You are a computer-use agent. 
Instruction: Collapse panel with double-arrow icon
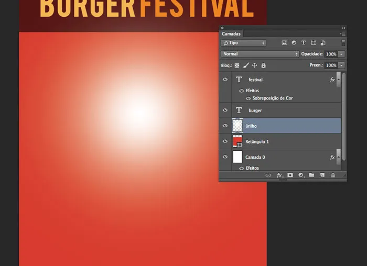[343, 28]
